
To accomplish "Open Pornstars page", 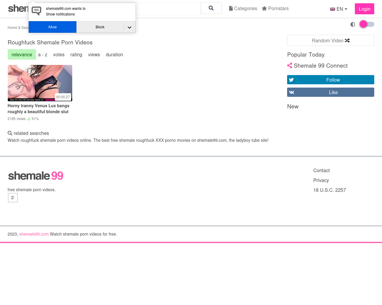I will tap(275, 8).
